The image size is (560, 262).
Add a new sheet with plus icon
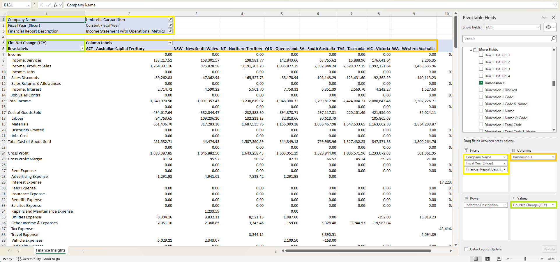click(83, 251)
